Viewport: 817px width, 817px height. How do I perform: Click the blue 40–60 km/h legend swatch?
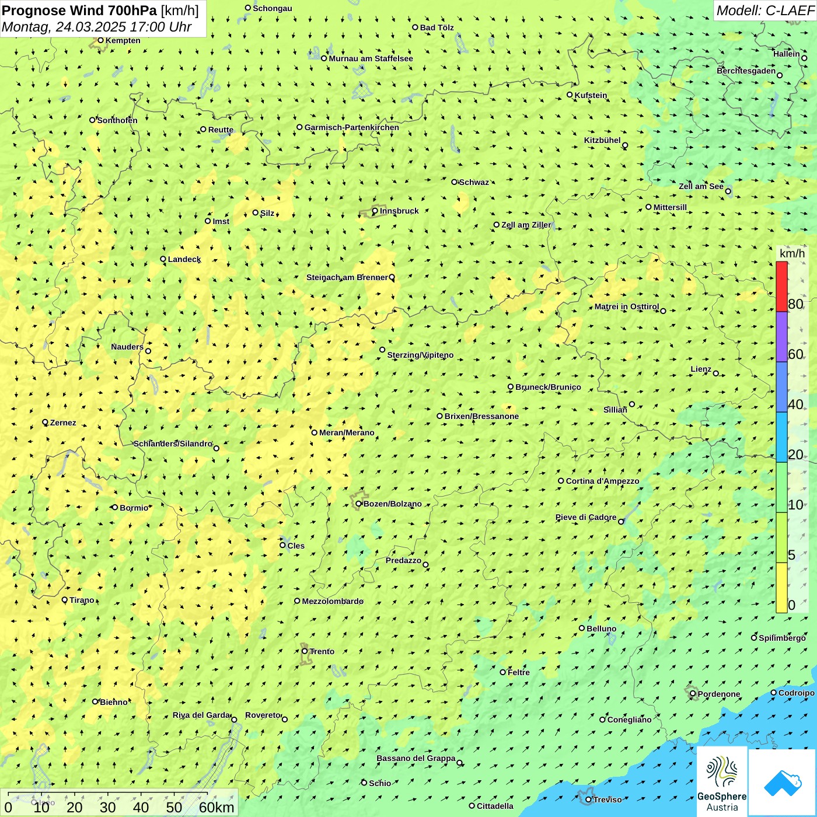click(x=781, y=387)
